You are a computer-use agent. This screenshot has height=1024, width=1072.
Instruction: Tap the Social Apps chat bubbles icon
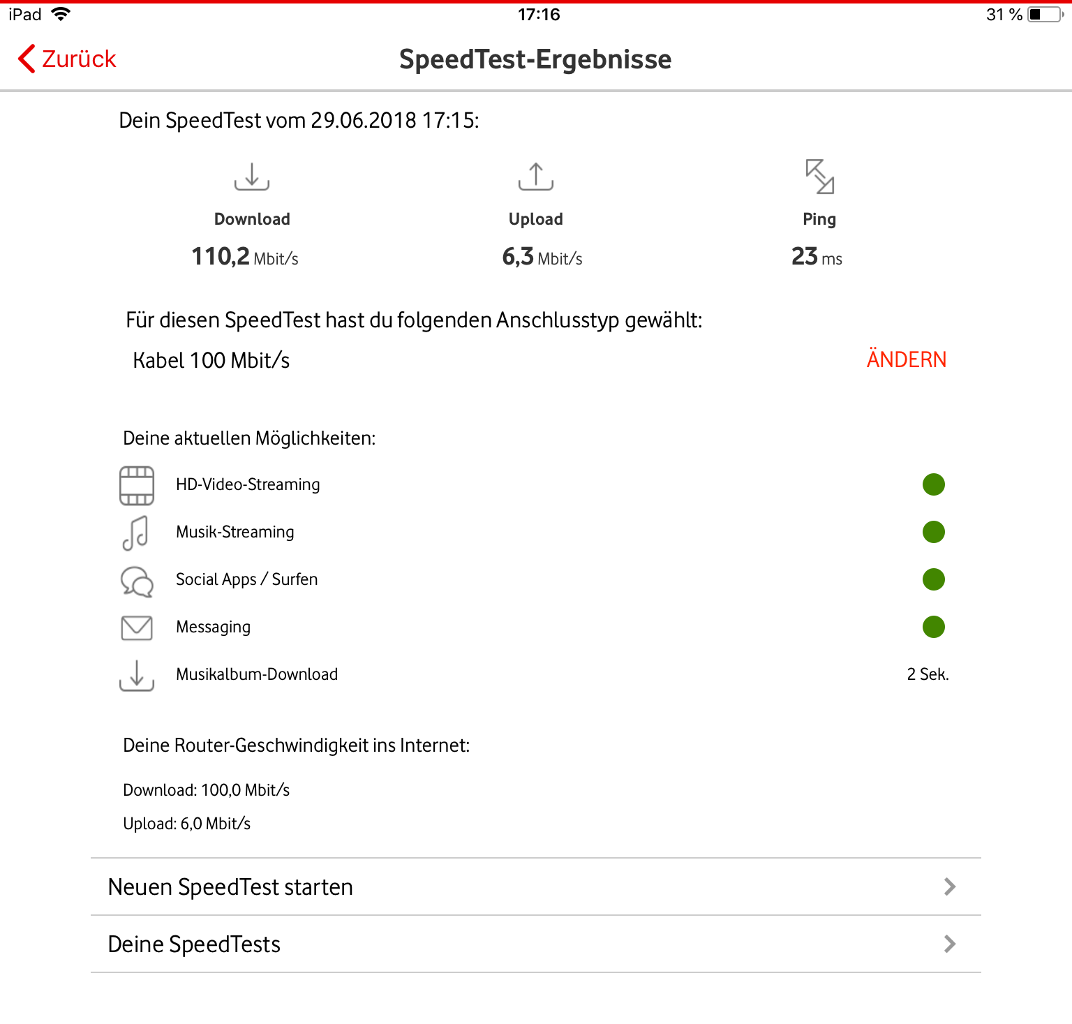point(137,581)
